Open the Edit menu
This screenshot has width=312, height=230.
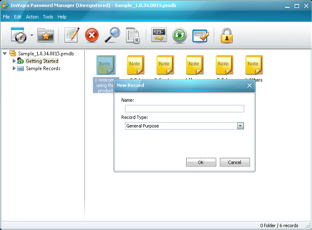(x=18, y=17)
